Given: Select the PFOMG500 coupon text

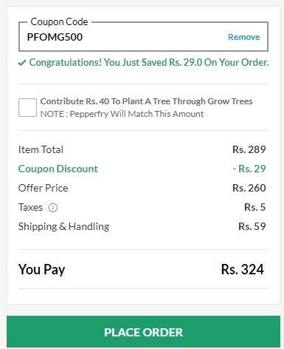Looking at the screenshot, I should 55,37.
